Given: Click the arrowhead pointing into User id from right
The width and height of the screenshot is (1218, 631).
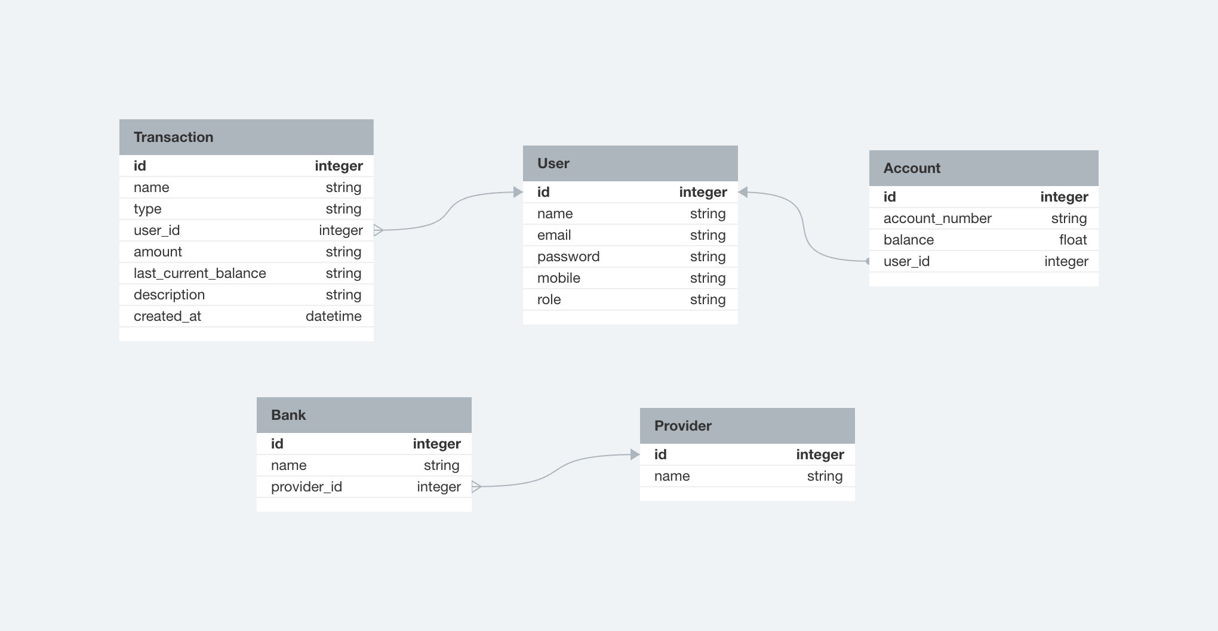Looking at the screenshot, I should coord(743,192).
